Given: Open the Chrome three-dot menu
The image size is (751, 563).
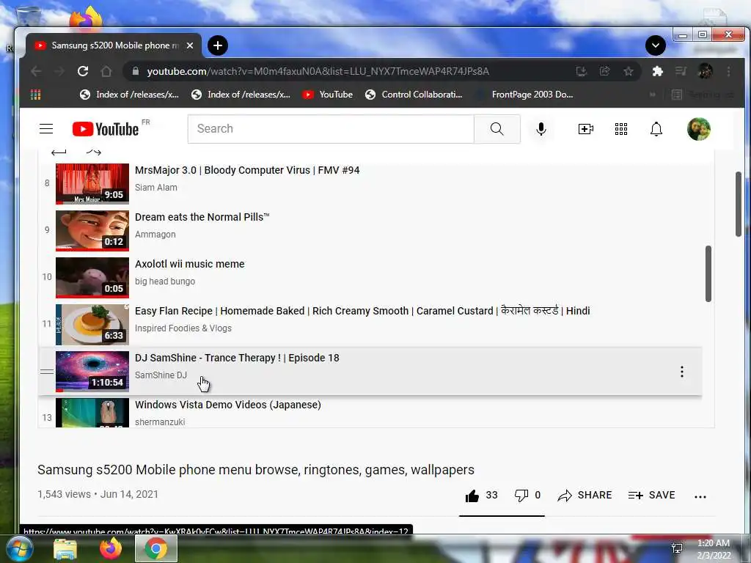Looking at the screenshot, I should point(728,71).
